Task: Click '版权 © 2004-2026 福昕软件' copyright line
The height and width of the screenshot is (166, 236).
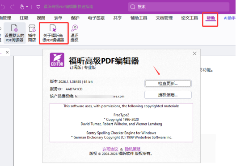Action: tap(121, 154)
